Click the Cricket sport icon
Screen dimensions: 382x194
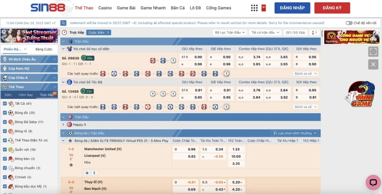(11, 177)
